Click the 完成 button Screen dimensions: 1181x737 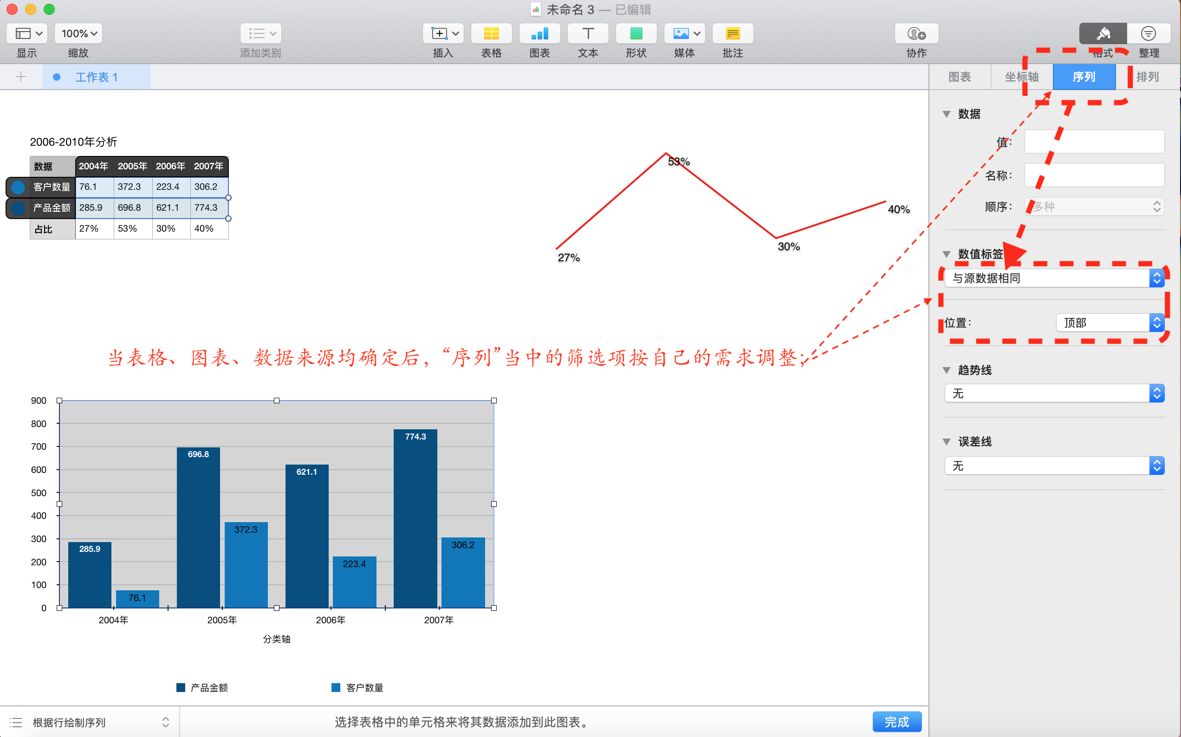coord(896,721)
